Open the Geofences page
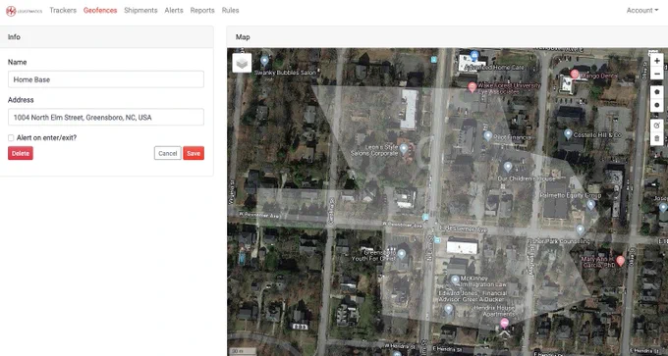 100,11
